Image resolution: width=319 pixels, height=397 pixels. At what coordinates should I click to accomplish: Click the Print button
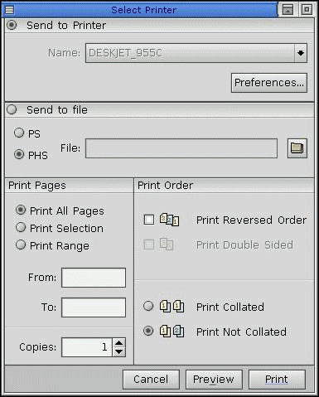[x=277, y=380]
